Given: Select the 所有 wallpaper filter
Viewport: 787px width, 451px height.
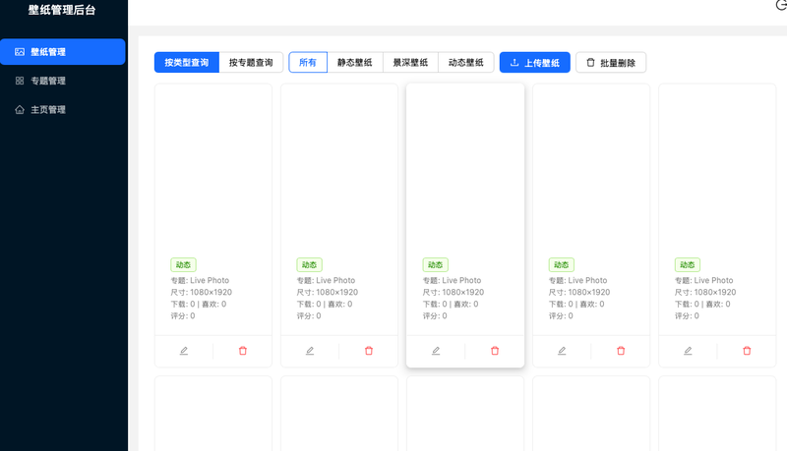Looking at the screenshot, I should [308, 63].
